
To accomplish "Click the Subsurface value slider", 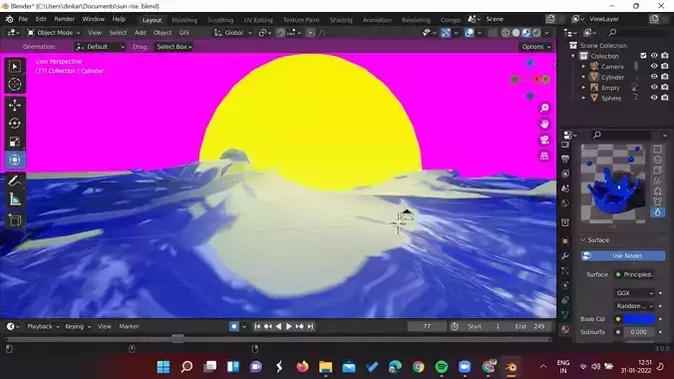I will click(x=639, y=332).
